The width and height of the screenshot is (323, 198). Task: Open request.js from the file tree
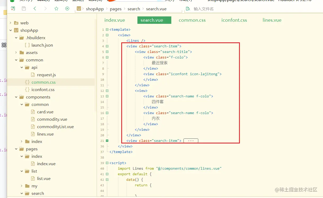[46, 75]
